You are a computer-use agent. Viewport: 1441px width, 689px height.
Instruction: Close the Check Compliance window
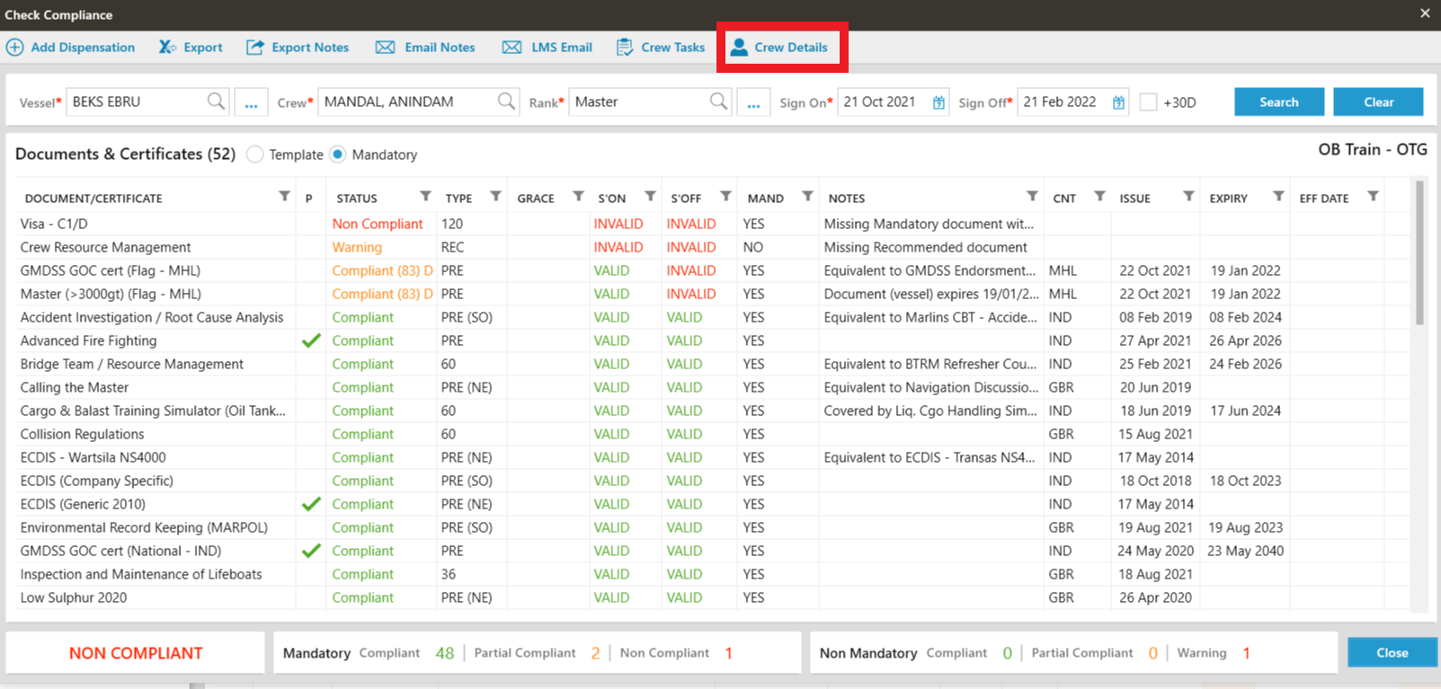(1425, 13)
